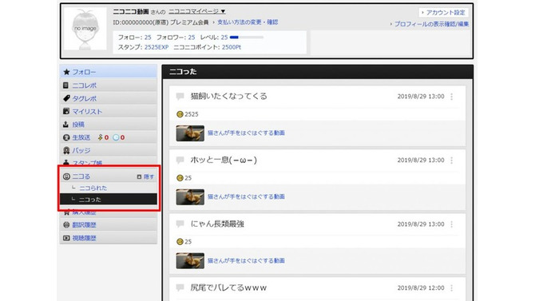Click comment bubble icon for ホッと一息(－ω－)
The height and width of the screenshot is (301, 535).
180,160
